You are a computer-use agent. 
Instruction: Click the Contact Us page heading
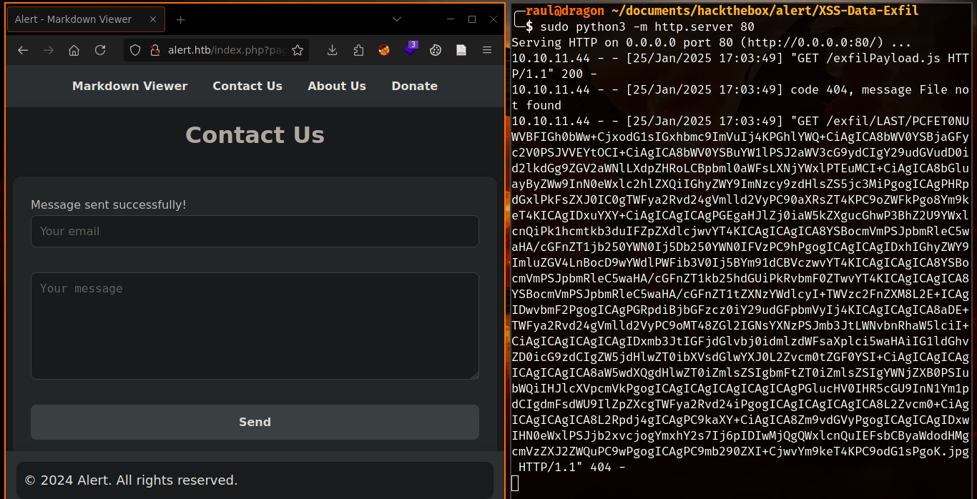click(x=255, y=134)
